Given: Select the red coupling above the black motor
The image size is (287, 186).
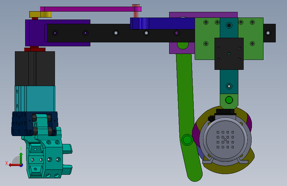Looking at the screenshot, I should coord(35,49).
